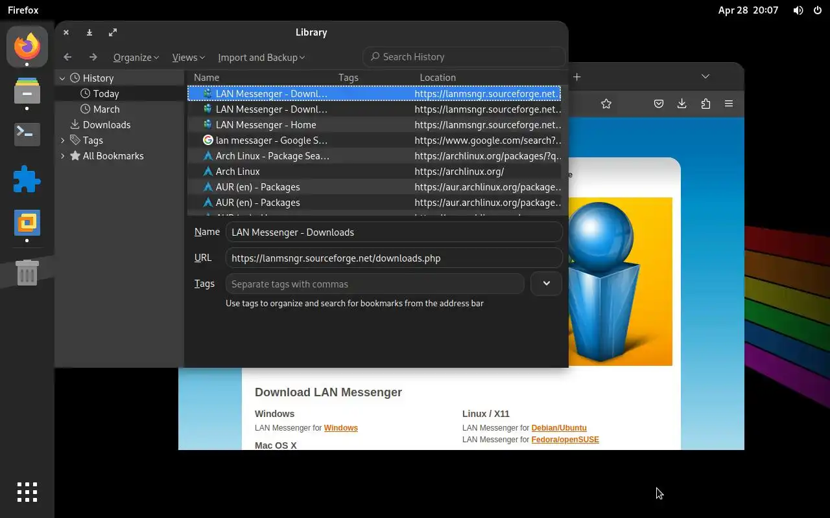Bookmark page with star icon

point(606,104)
